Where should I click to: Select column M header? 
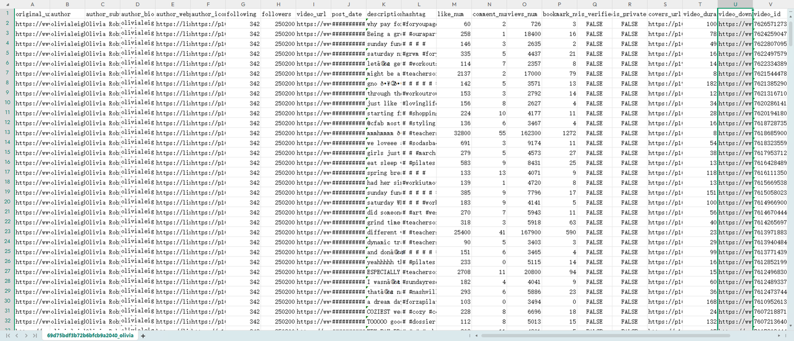click(x=454, y=4)
